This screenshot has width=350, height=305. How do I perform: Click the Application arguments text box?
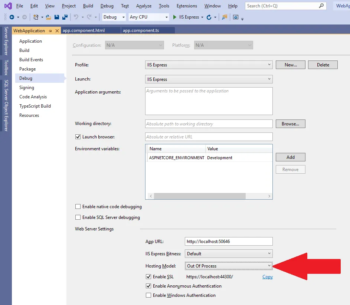click(x=209, y=101)
